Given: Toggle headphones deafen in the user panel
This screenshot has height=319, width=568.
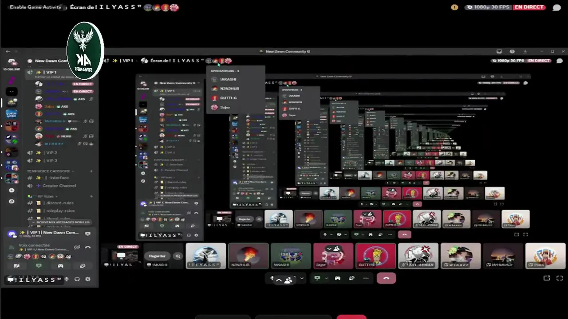Looking at the screenshot, I should tap(77, 279).
